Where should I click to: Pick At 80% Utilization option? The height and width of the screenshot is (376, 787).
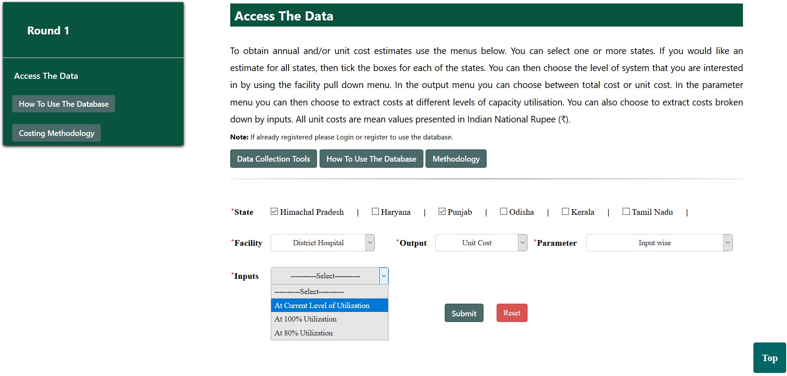[x=329, y=333]
